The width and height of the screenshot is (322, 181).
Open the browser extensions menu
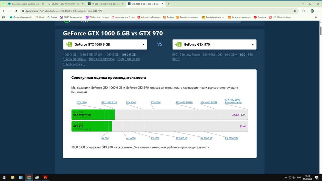coord(303,11)
